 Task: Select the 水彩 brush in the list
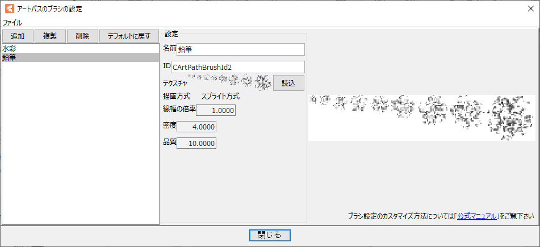pos(9,49)
